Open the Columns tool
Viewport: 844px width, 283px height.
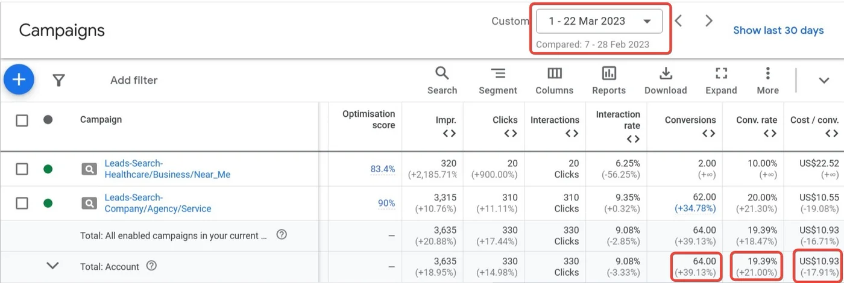(x=555, y=80)
